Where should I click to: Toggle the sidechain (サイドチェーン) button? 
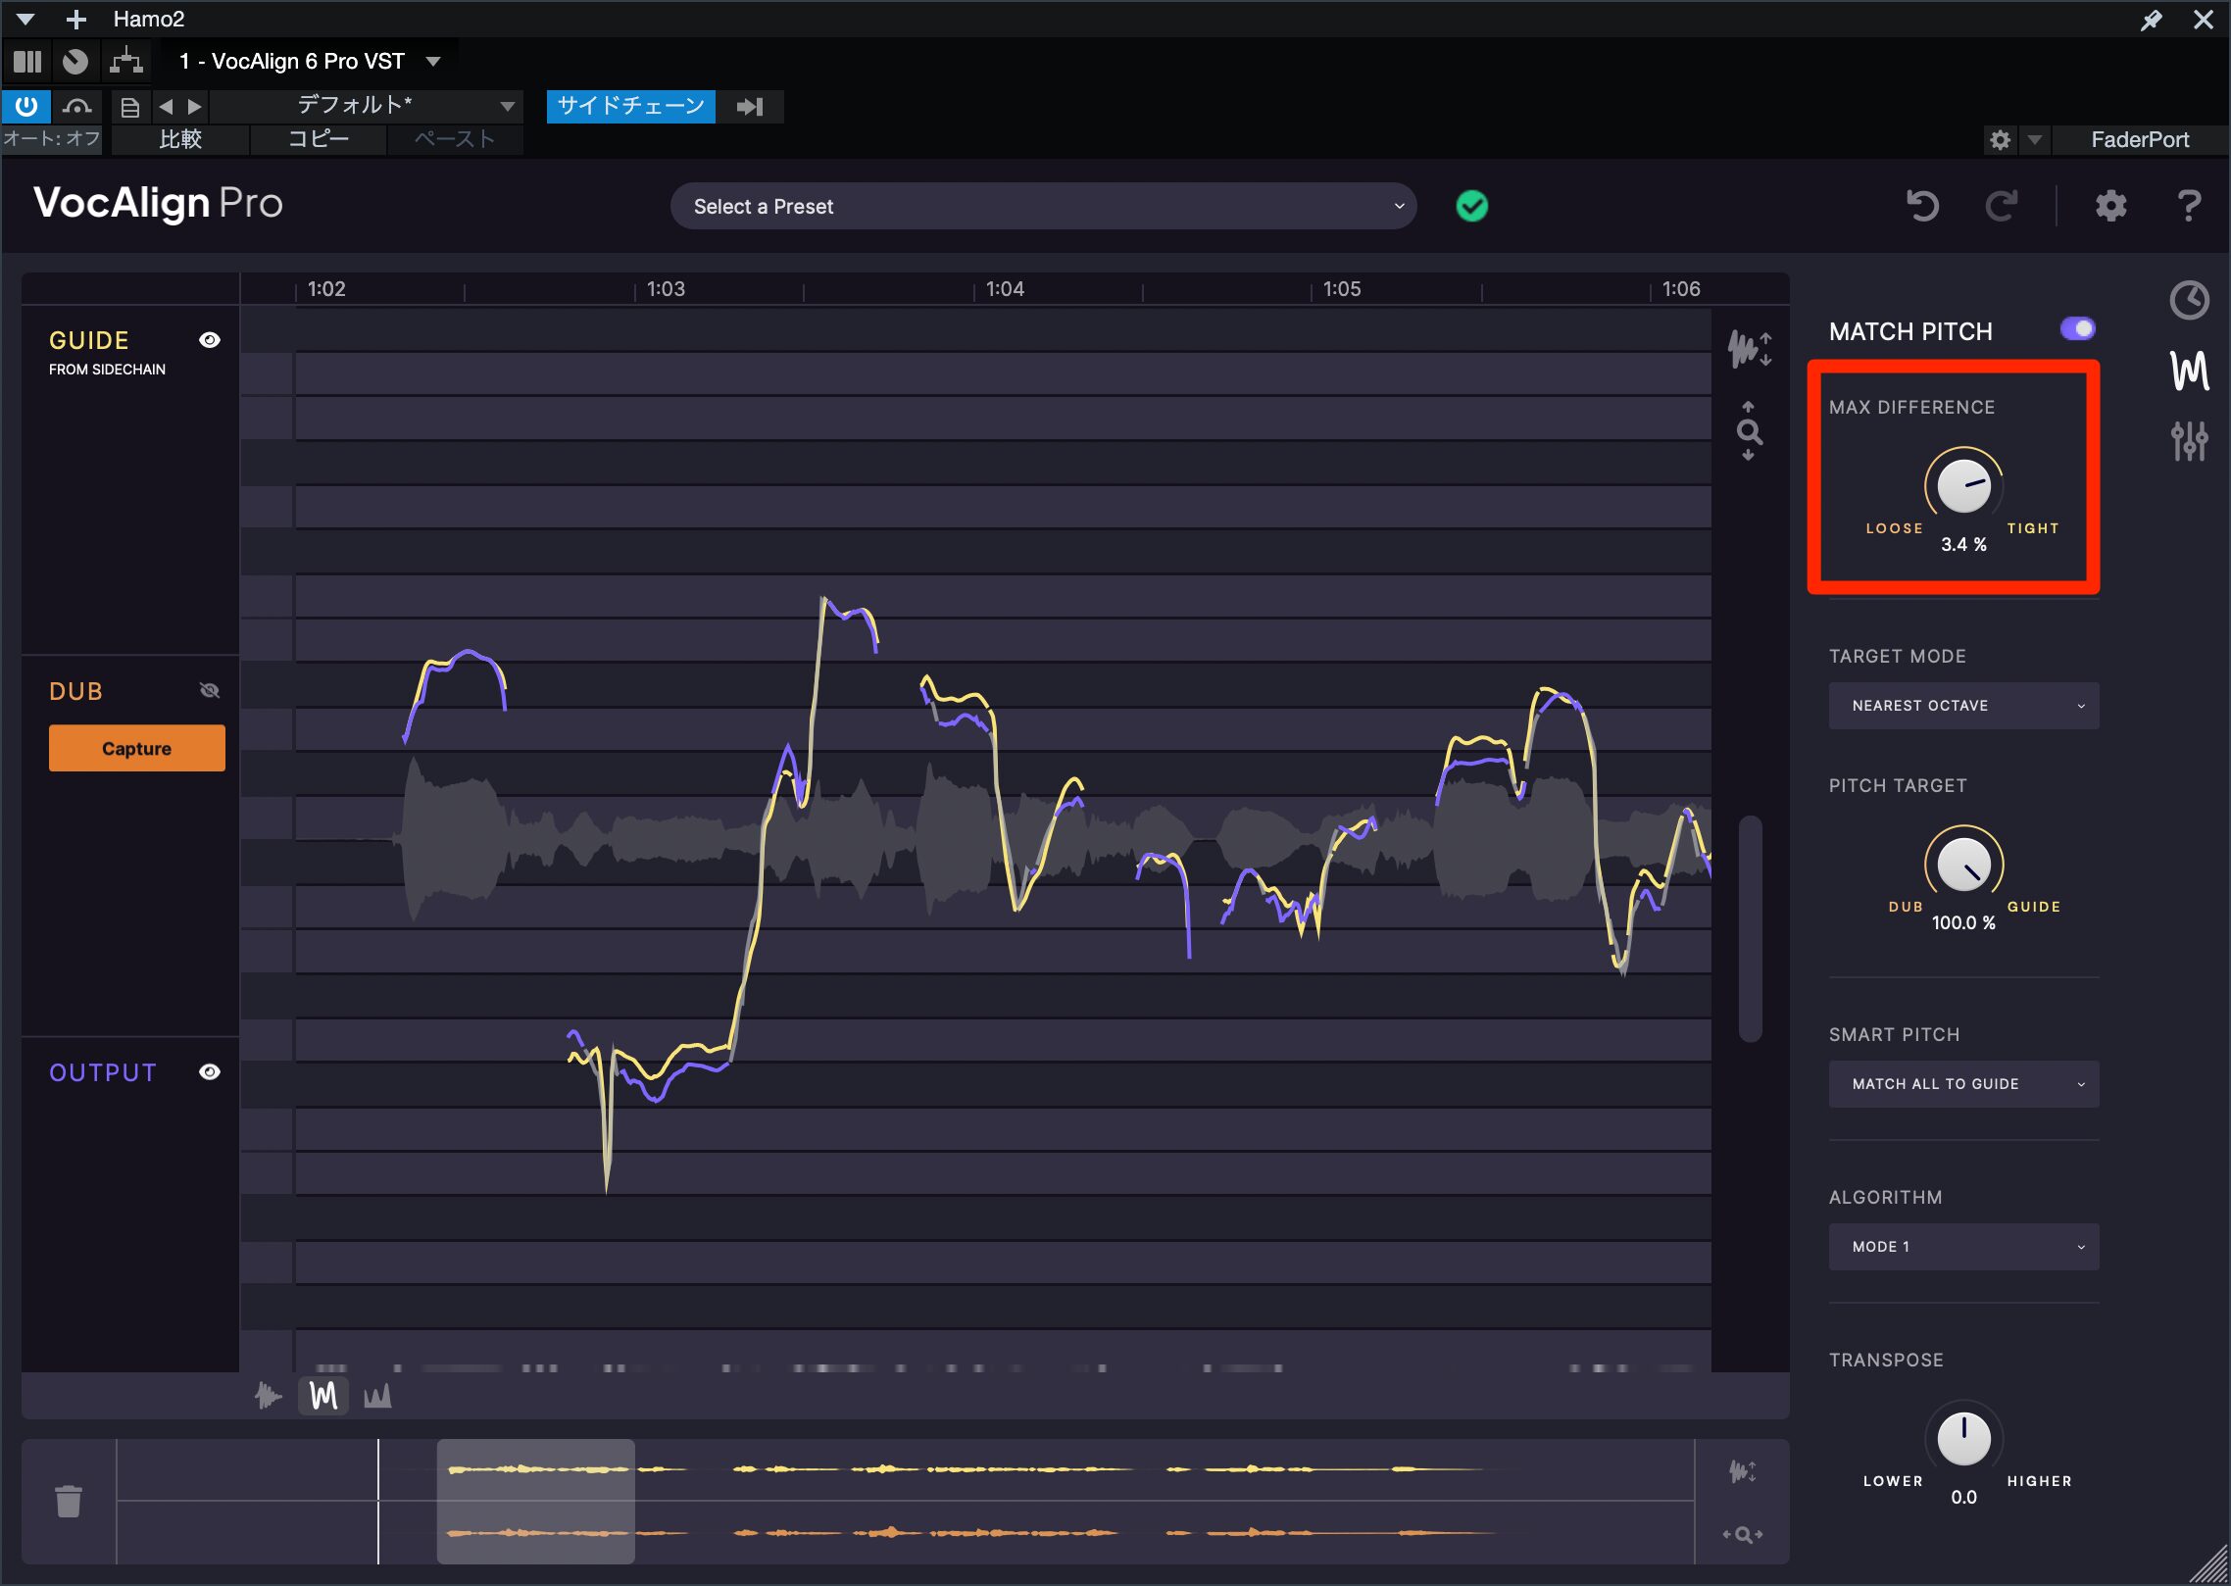coord(631,107)
